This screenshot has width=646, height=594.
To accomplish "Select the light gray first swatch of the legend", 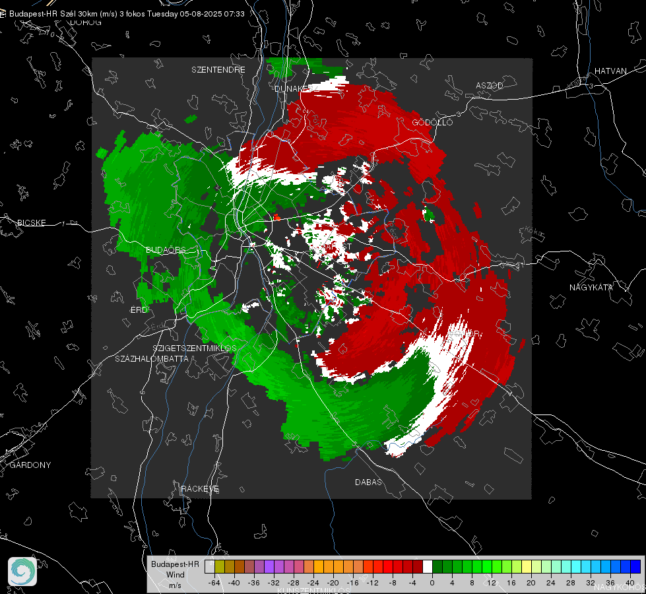I will pyautogui.click(x=210, y=567).
